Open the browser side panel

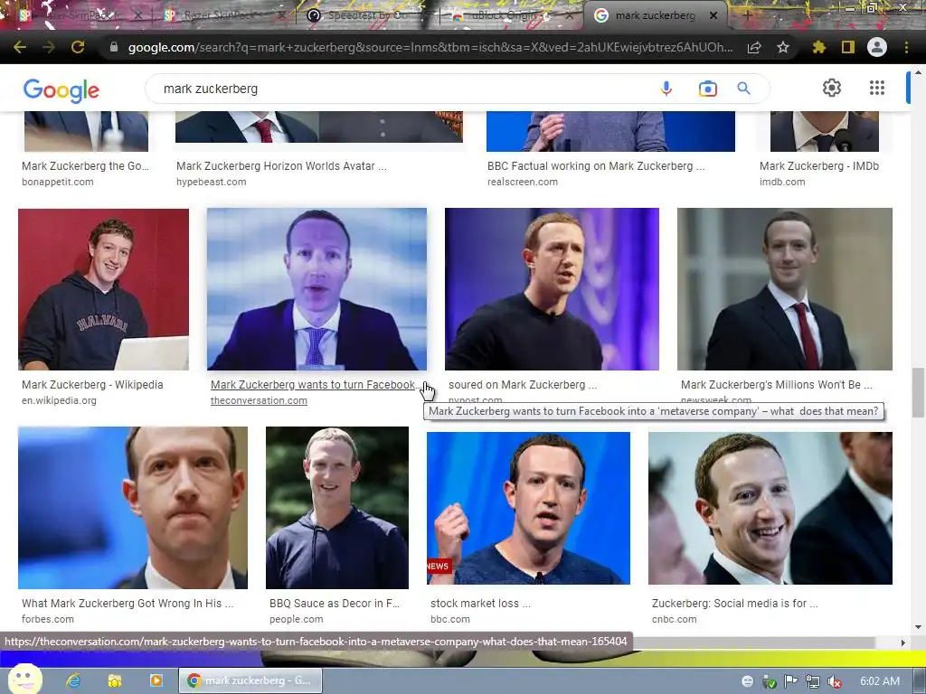848,47
